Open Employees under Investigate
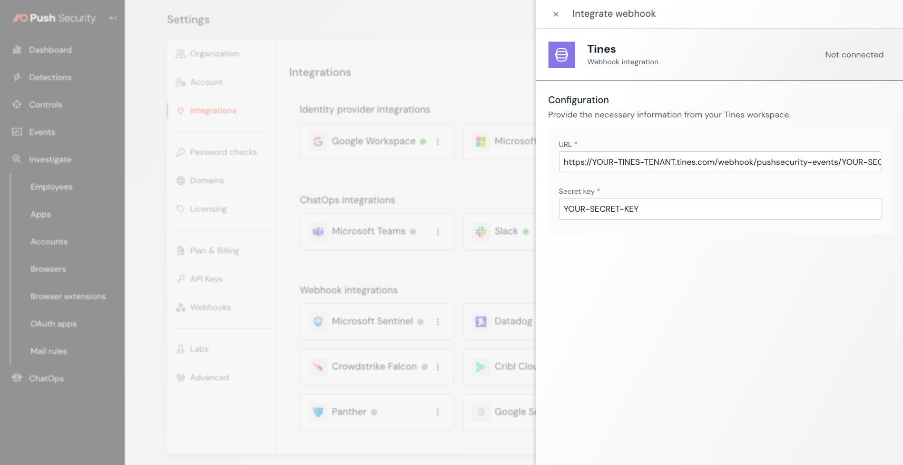Screen dimensions: 903x465 (x=51, y=187)
